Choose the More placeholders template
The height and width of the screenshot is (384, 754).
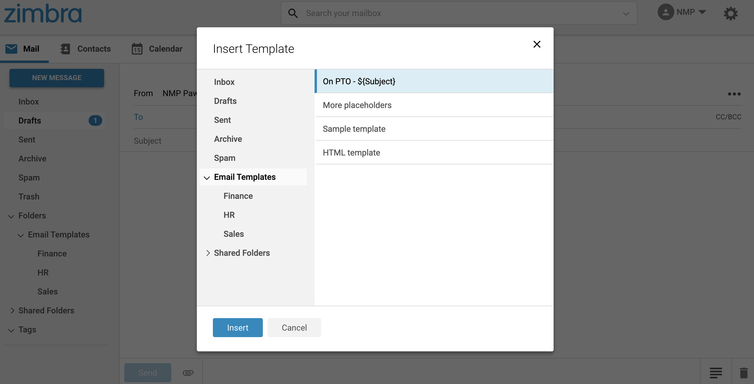(x=357, y=105)
